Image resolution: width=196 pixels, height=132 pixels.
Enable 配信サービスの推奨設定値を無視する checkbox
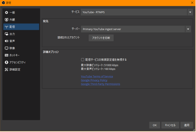[x=83, y=60]
